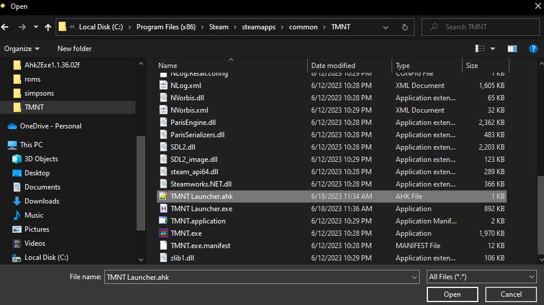Select the steam_api64.dll file icon

164,172
